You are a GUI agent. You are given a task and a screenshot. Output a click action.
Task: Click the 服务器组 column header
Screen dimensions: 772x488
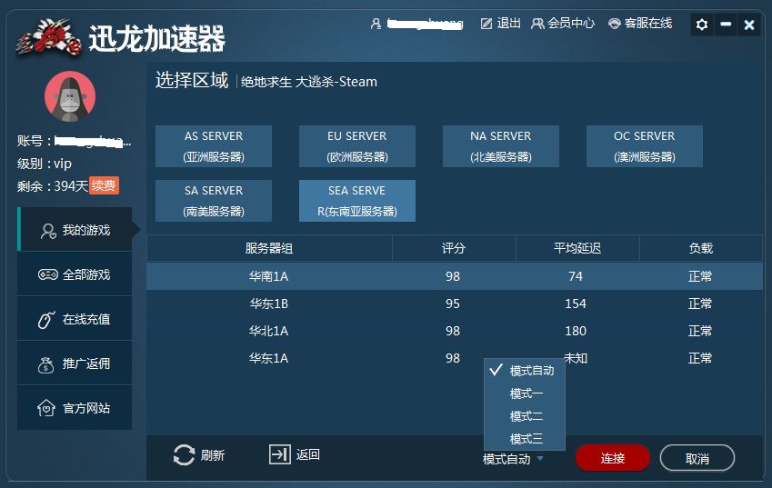click(269, 248)
